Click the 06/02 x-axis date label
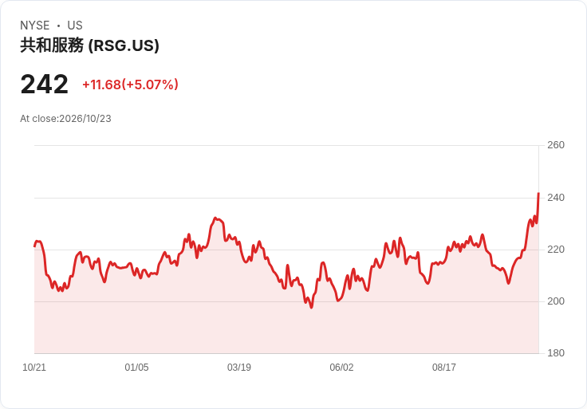The image size is (587, 409). (341, 368)
